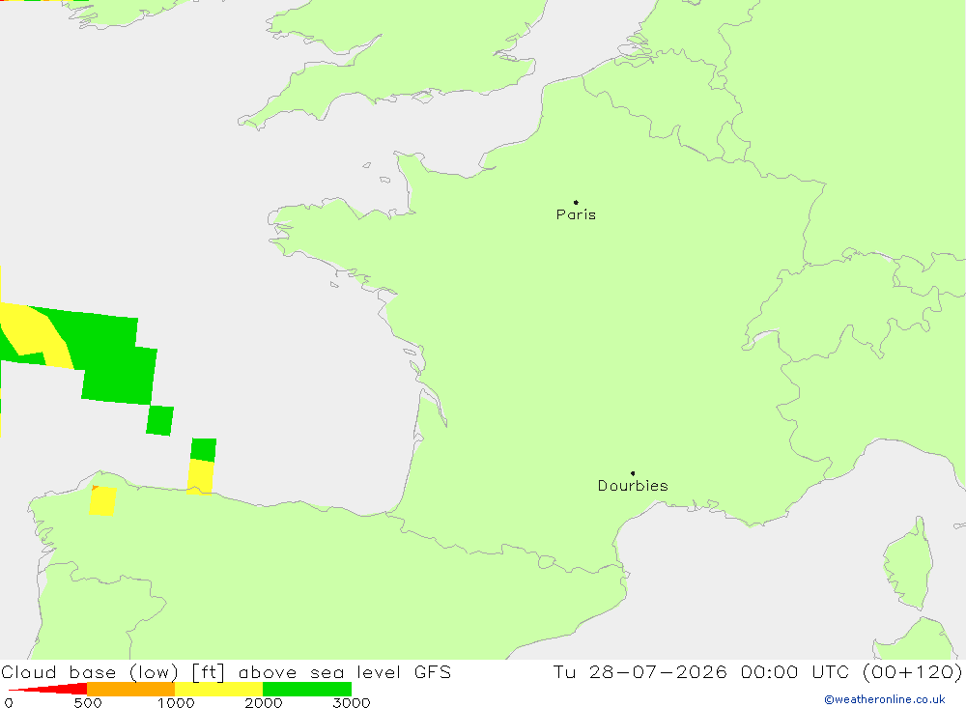Screen dimensions: 966x708
Task: Click the Dourbies town label
Action: pos(633,486)
